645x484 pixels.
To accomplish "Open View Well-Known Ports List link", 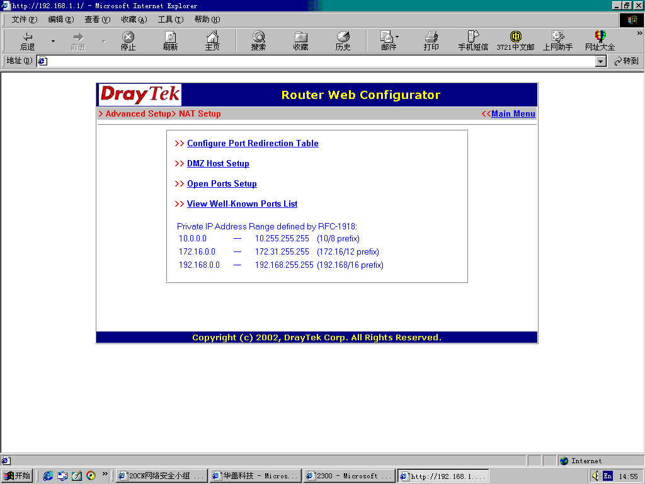I will (242, 204).
